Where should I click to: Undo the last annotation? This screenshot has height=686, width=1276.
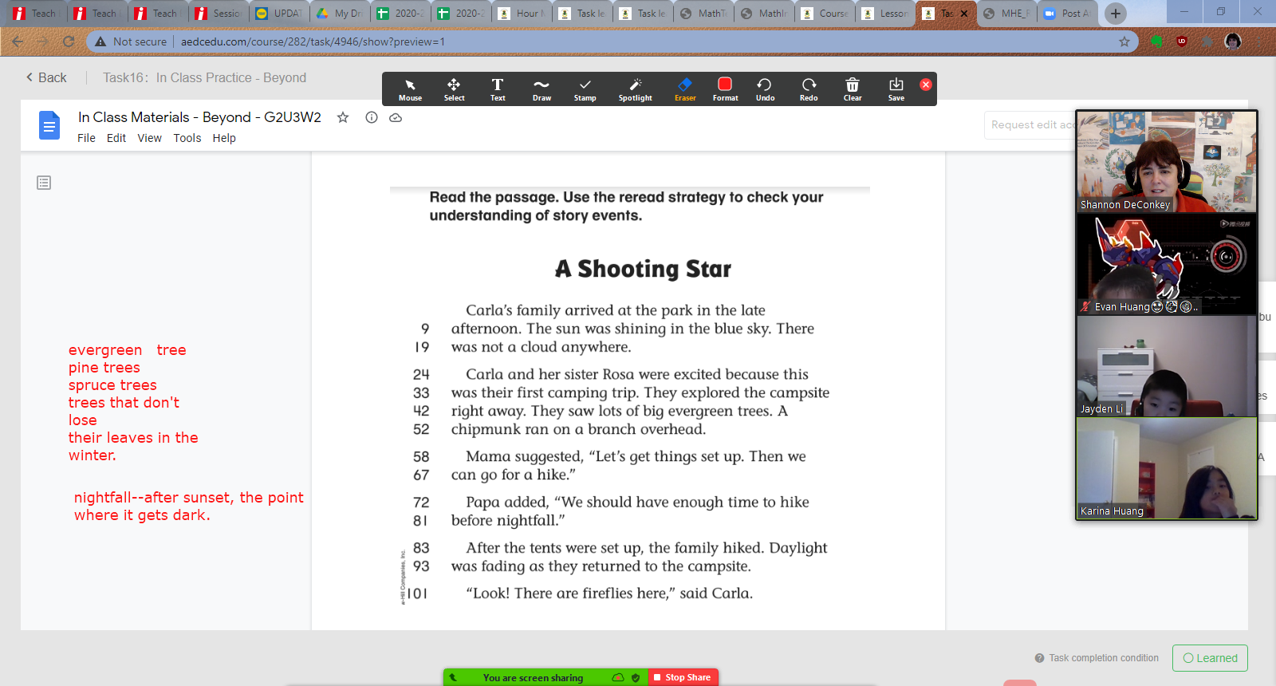(765, 89)
